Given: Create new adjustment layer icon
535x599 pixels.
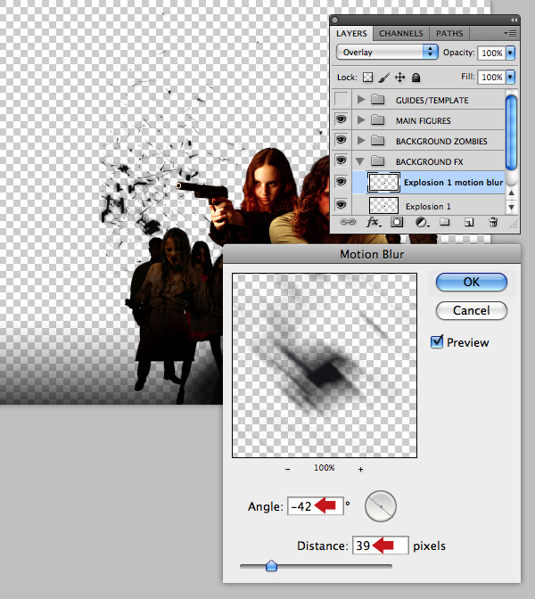Looking at the screenshot, I should [421, 222].
